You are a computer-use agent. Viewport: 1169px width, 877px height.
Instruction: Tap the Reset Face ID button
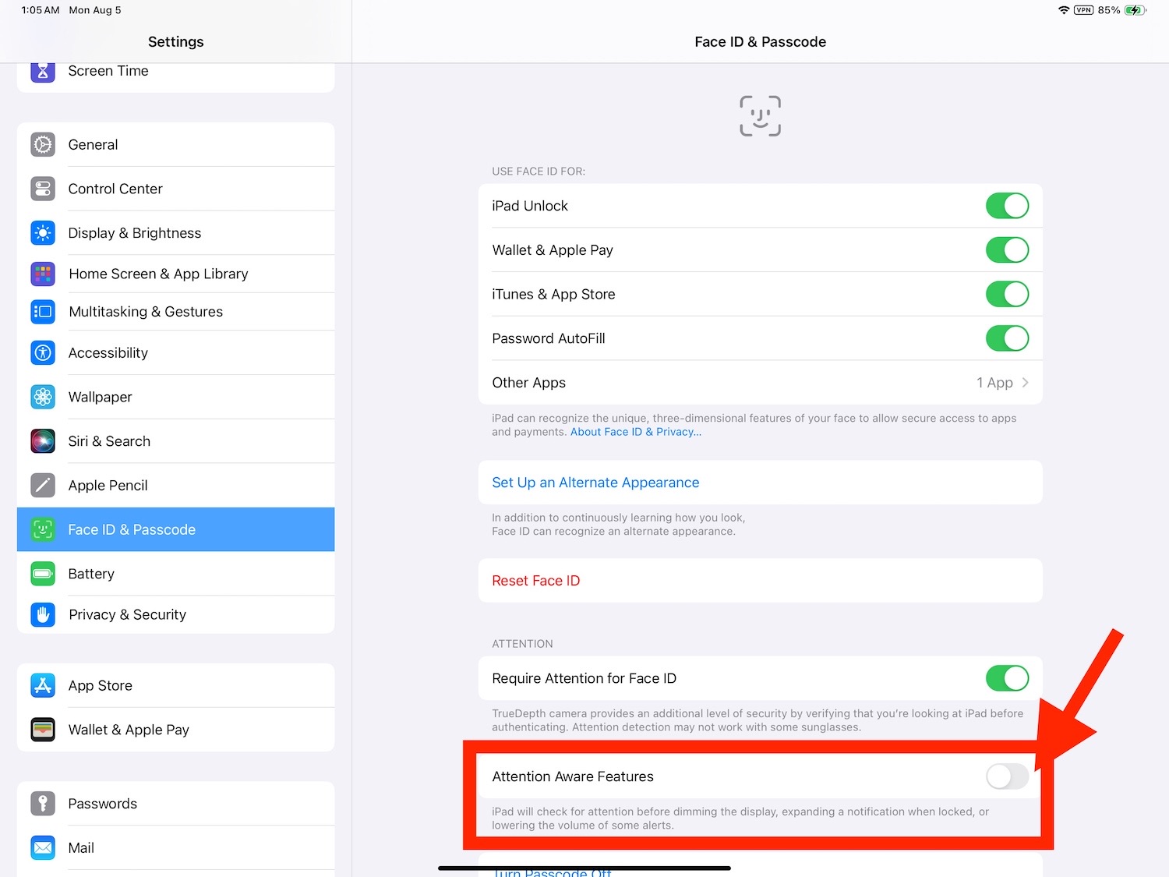point(536,581)
